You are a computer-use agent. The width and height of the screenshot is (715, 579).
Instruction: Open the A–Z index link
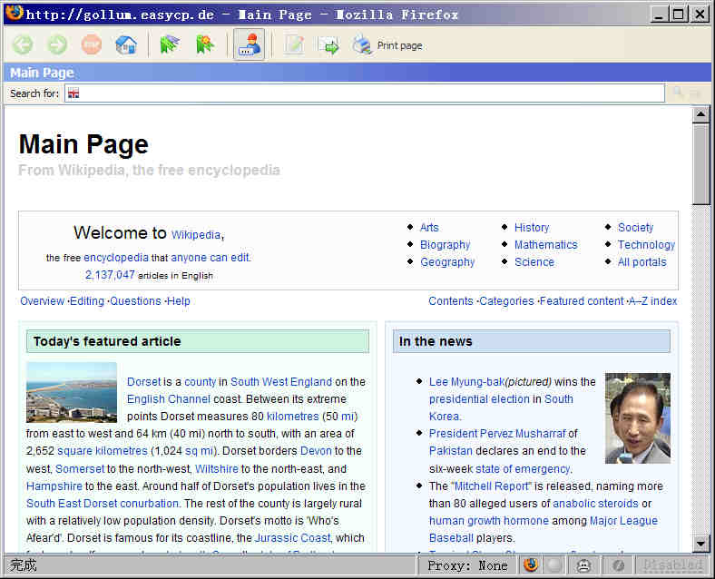click(653, 301)
